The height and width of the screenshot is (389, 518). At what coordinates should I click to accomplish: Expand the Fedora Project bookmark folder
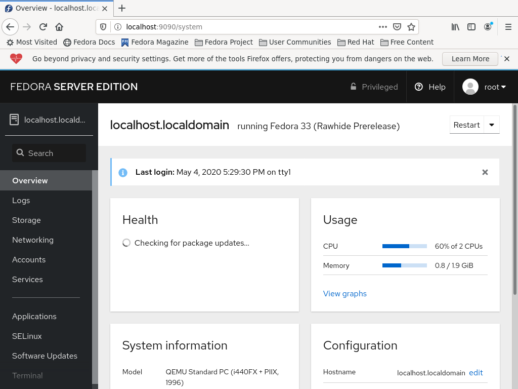[x=224, y=43]
